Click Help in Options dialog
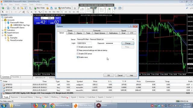 [x=131, y=75]
